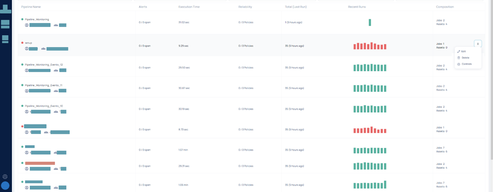Image resolution: width=493 pixels, height=192 pixels.
Task: Open the user avatar circle in sidebar
Action: [5, 186]
